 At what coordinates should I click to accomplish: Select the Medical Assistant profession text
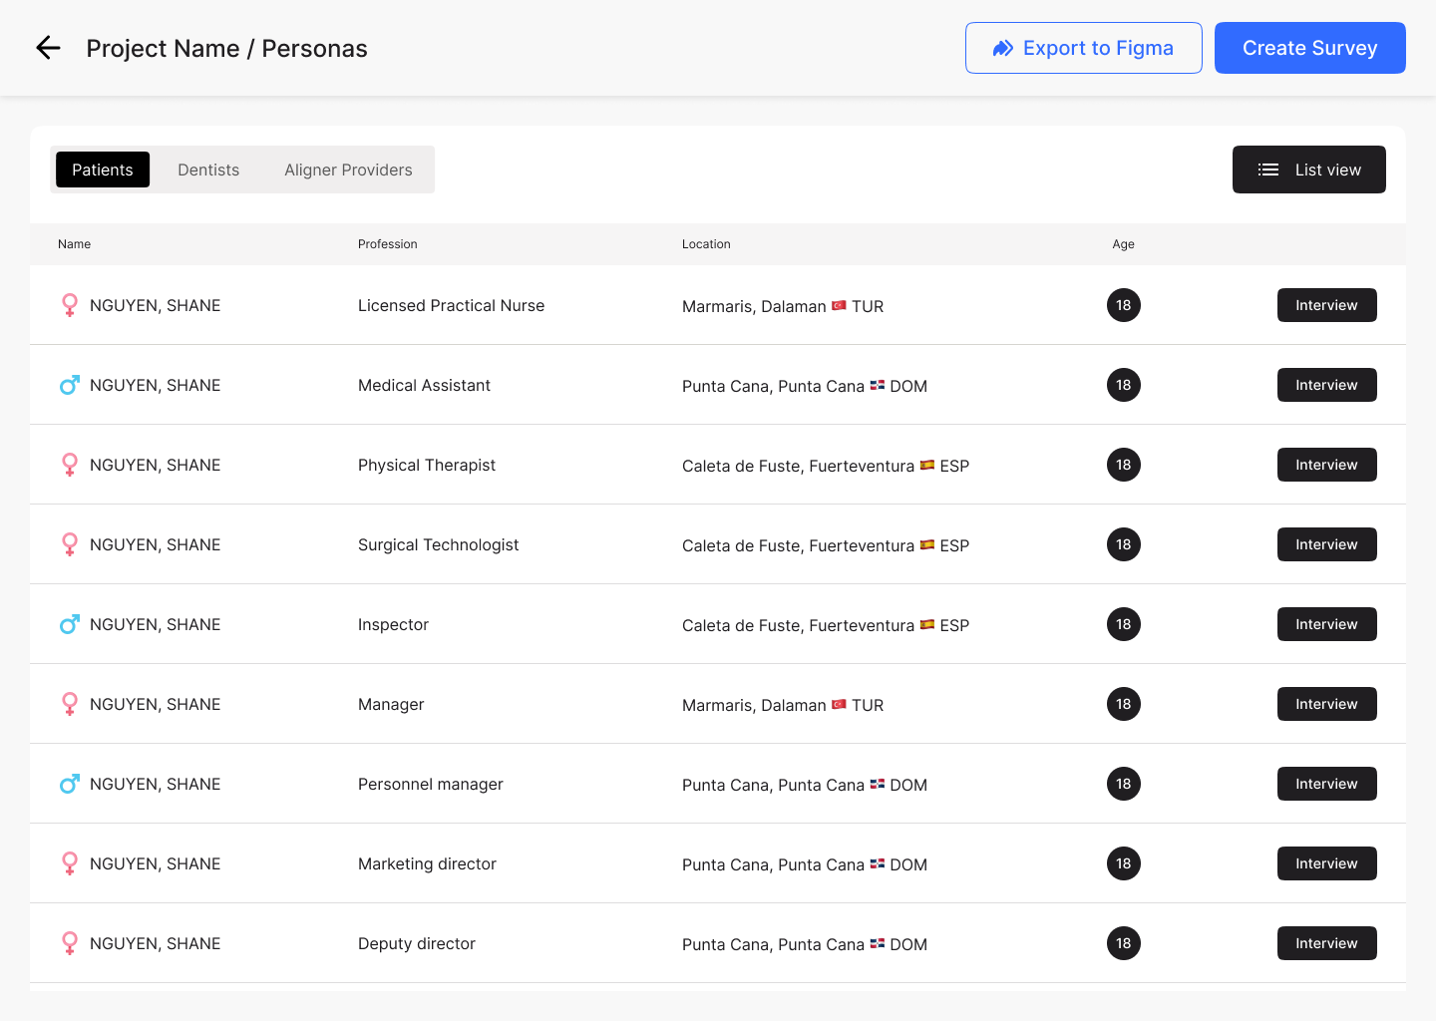424,385
